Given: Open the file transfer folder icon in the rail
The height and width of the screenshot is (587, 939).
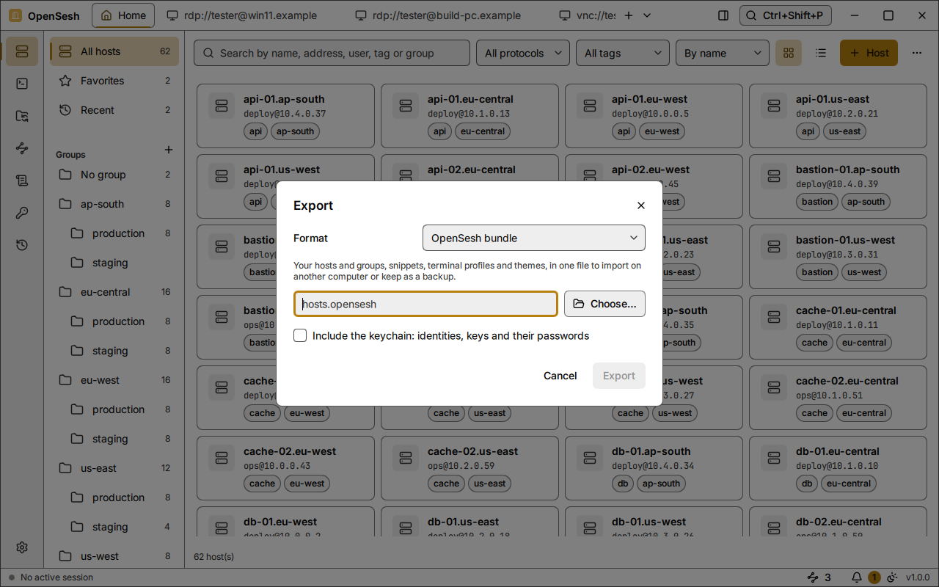Looking at the screenshot, I should 21,116.
